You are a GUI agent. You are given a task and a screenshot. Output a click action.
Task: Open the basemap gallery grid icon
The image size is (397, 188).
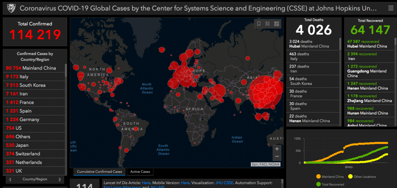tap(277, 24)
